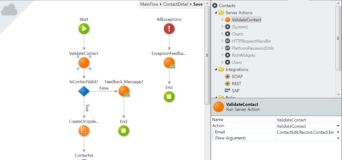342x160 pixels.
Task: Select the SOAP integration item
Action: tap(237, 77)
